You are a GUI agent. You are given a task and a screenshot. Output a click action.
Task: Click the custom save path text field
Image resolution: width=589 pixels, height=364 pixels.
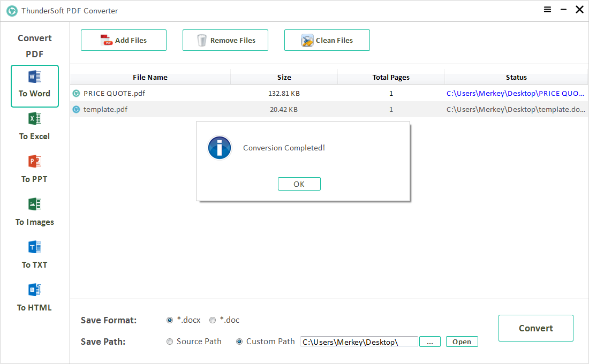[359, 342]
